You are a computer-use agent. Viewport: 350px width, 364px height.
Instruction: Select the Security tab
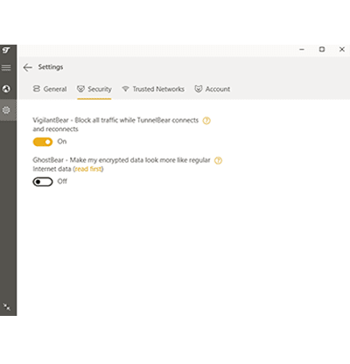(x=94, y=89)
